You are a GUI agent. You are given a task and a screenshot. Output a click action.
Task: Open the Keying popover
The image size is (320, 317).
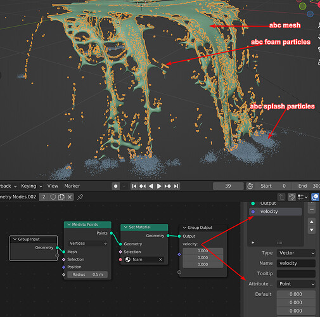click(32, 186)
